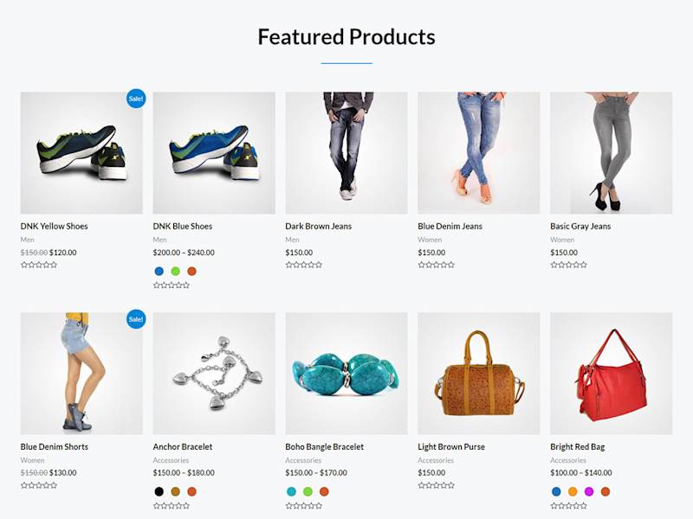693x519 pixels.
Task: Open the Blue Denim Jeans product link
Action: click(x=450, y=226)
